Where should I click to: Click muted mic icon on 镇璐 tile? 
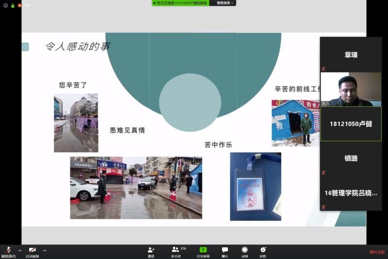[x=323, y=173]
